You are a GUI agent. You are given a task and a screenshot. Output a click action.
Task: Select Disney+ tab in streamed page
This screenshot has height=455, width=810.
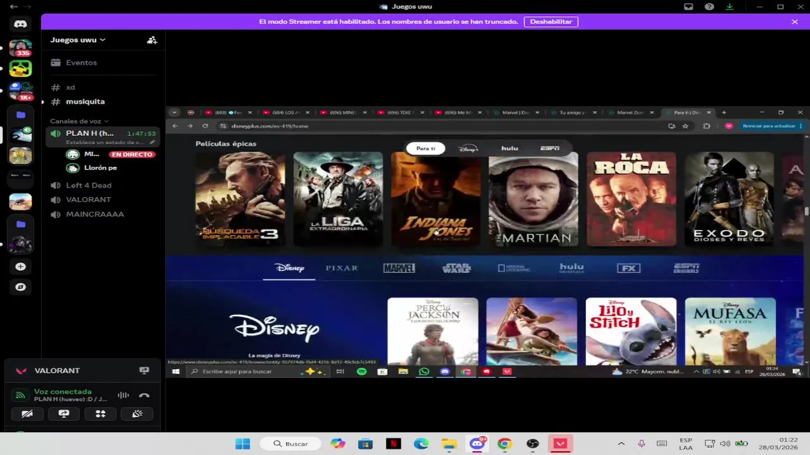pos(468,149)
